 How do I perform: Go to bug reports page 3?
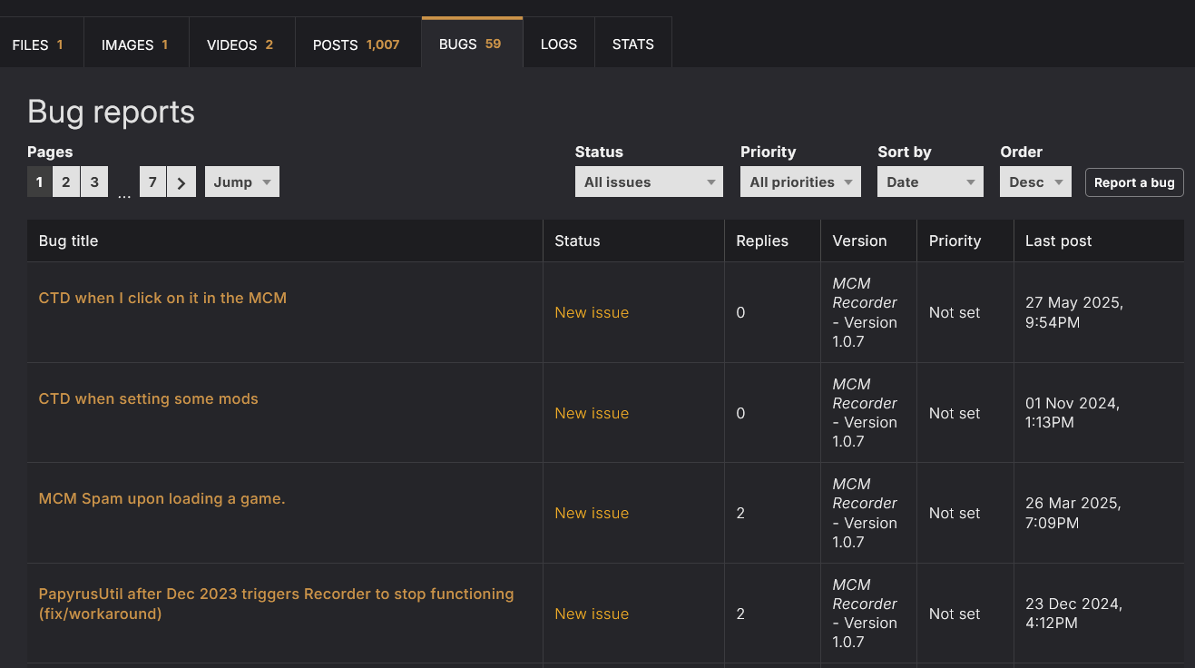click(94, 182)
